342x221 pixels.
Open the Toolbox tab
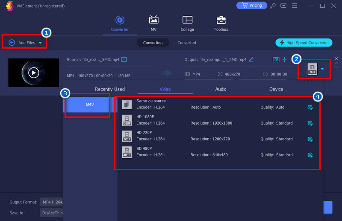[221, 23]
